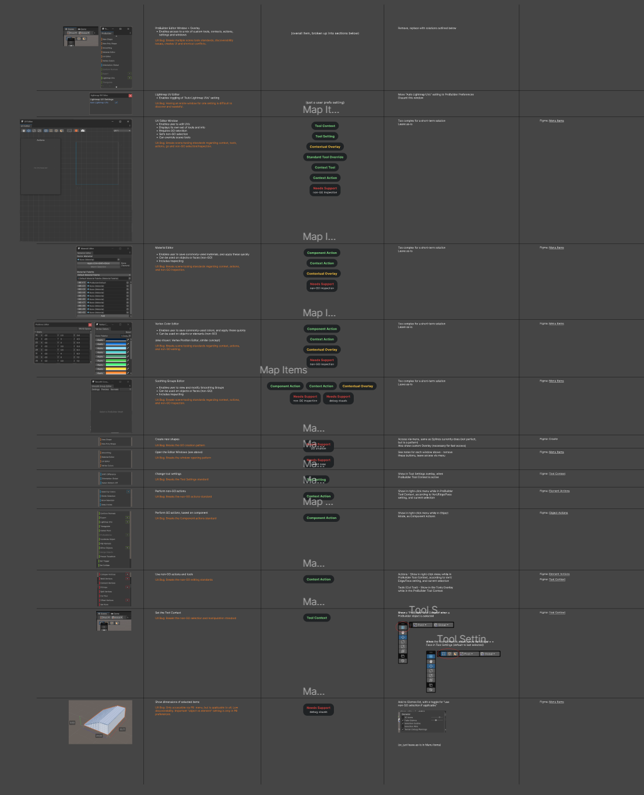Click the Actions panel in UV Editor window
This screenshot has height=795, width=644.
pos(41,166)
